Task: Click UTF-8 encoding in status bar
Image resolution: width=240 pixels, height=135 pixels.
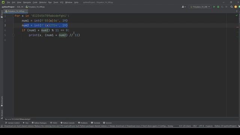Action: tap(201, 126)
